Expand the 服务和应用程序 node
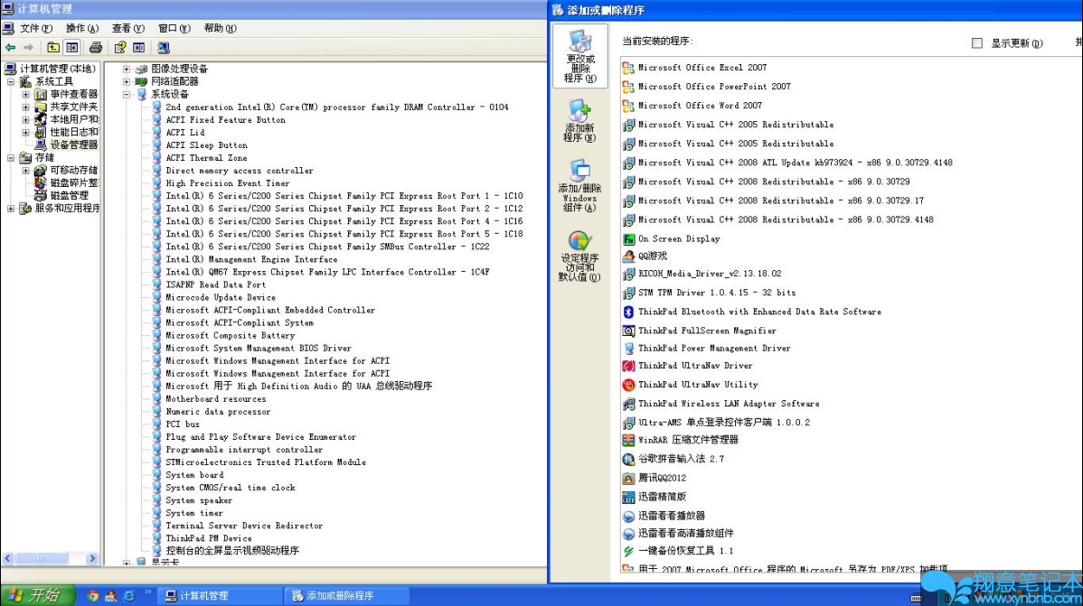 (x=11, y=208)
